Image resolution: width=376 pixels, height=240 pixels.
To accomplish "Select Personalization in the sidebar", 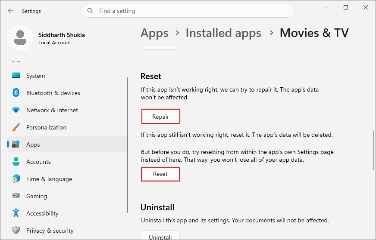I will point(67,127).
